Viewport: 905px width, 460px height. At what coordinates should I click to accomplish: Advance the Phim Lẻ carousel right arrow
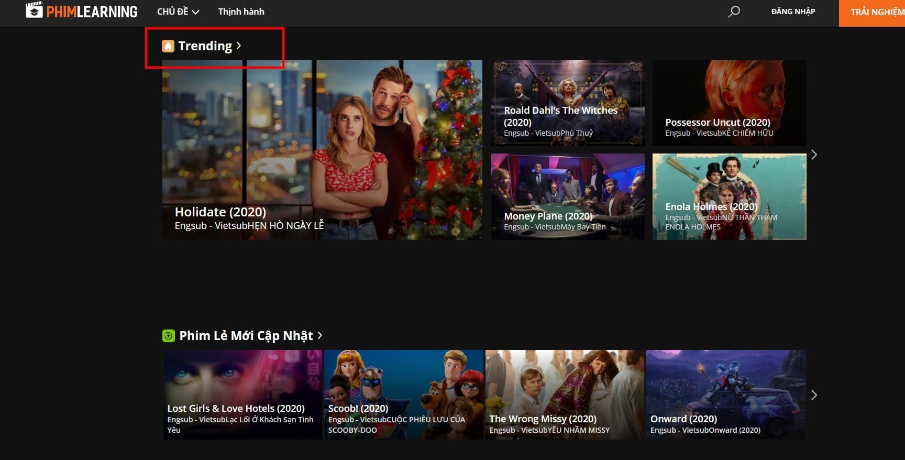coord(814,395)
